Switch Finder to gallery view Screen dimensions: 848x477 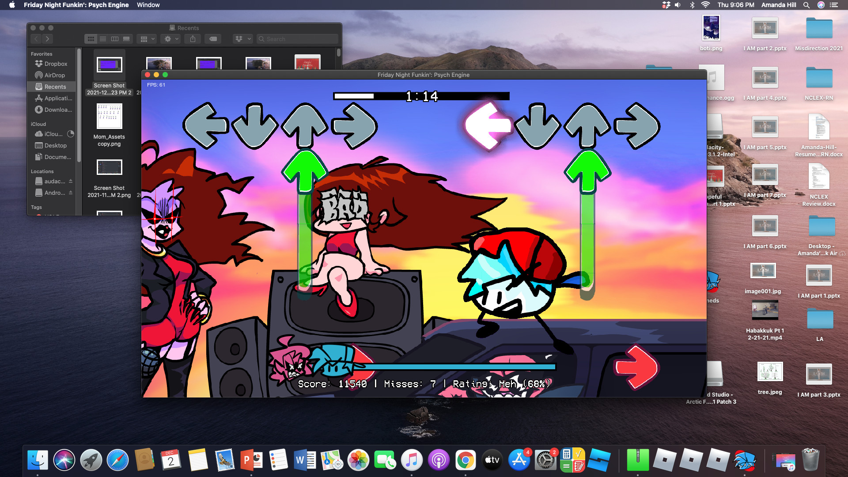(x=127, y=39)
